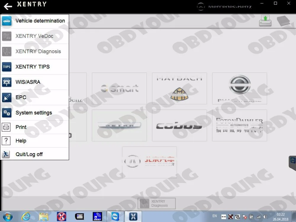Click the stethoscope icon beside XENTRY Diagnosis
Screen dimensions: 296x222
click(x=7, y=52)
